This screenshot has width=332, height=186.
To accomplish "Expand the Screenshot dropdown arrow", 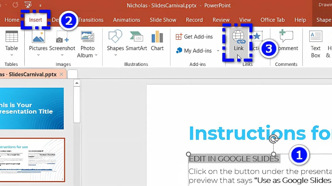I will click(62, 55).
